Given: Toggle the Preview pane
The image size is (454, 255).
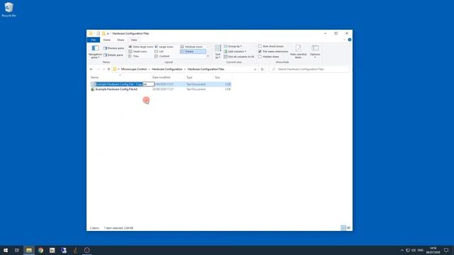Looking at the screenshot, I should [x=113, y=48].
